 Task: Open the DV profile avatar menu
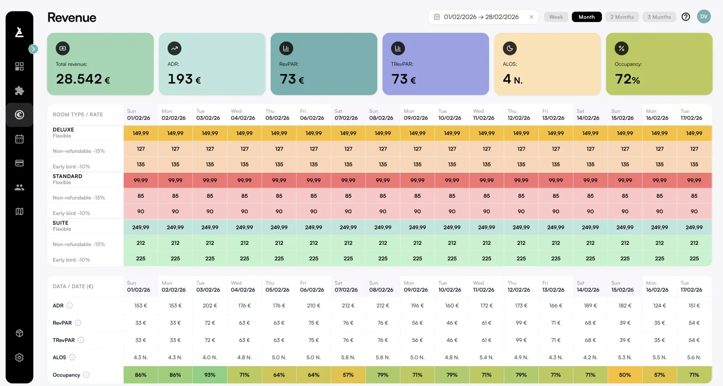tap(704, 16)
